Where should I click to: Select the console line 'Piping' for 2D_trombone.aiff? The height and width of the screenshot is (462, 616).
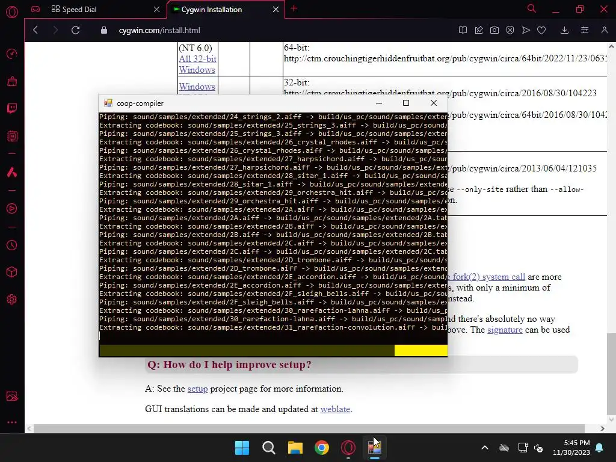[x=273, y=269]
